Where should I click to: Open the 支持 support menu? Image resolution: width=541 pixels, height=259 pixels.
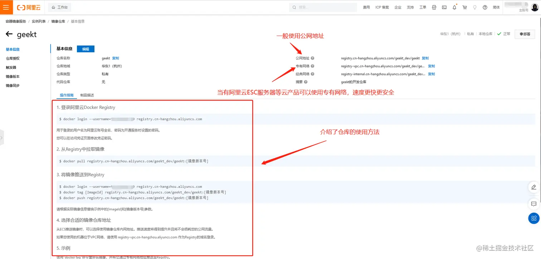coord(410,8)
